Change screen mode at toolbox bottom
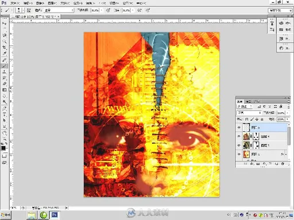The width and height of the screenshot is (294, 220). (x=4, y=163)
